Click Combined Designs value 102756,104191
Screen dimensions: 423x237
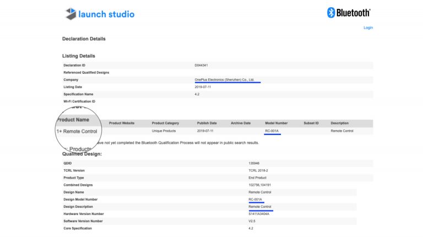pos(259,185)
